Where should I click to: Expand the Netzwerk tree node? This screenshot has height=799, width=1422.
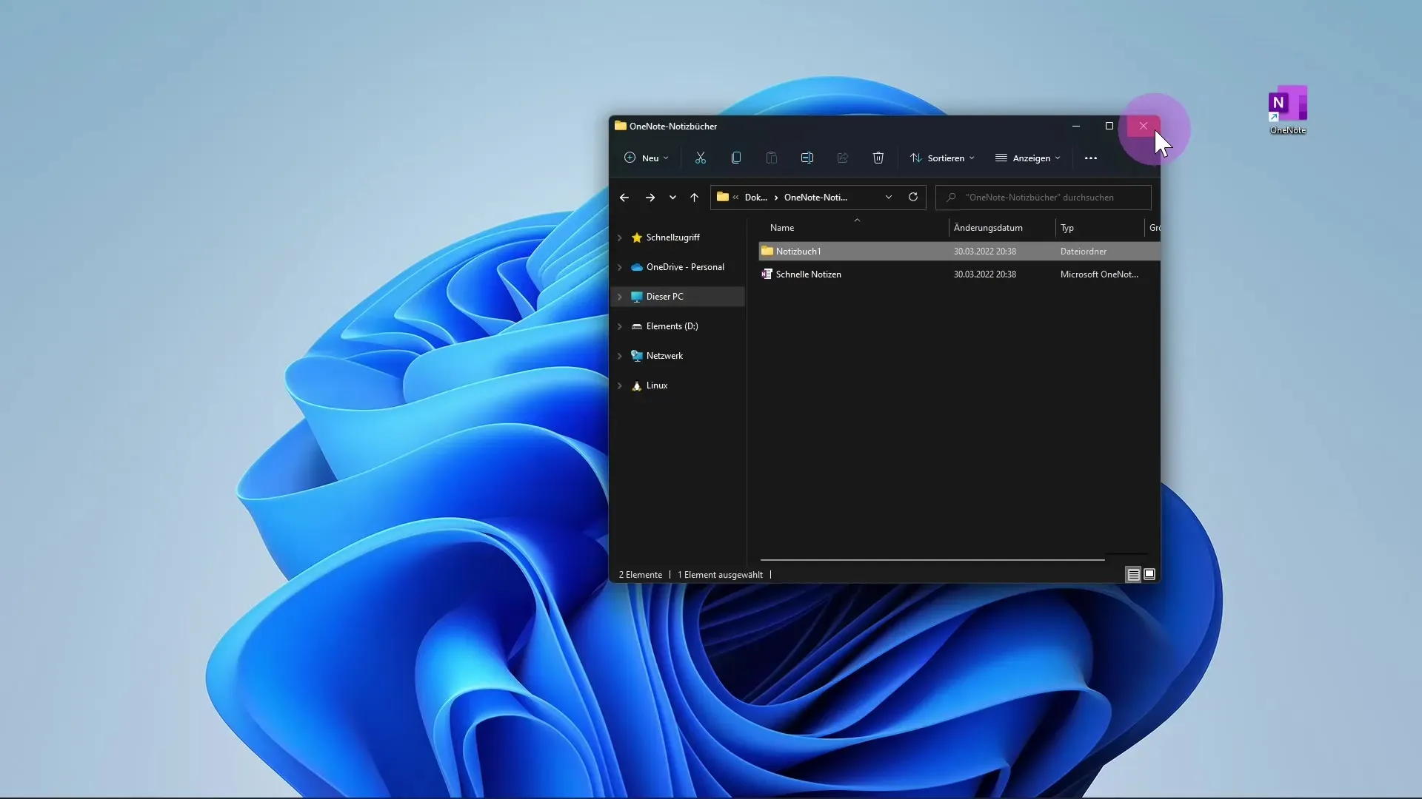tap(620, 356)
